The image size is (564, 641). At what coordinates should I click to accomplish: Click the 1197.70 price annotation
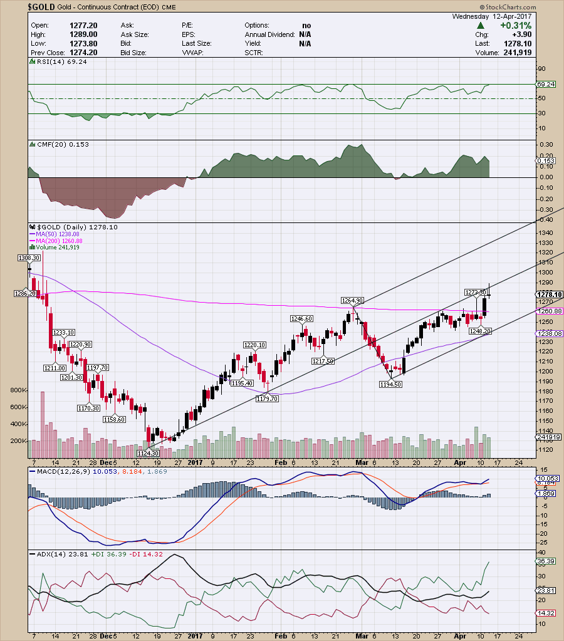pyautogui.click(x=97, y=368)
